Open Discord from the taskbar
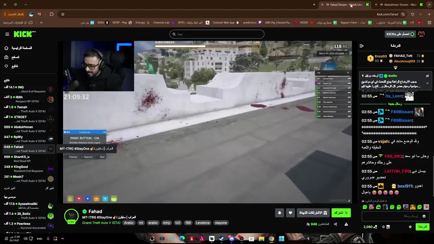 pyautogui.click(x=232, y=239)
